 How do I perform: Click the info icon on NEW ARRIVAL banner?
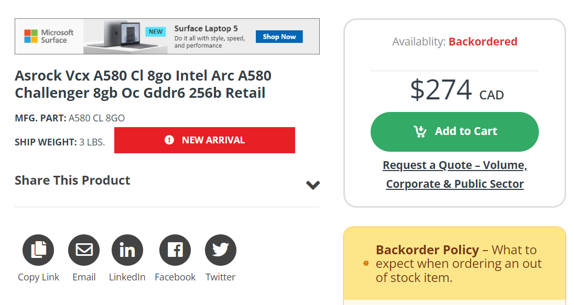tap(168, 140)
